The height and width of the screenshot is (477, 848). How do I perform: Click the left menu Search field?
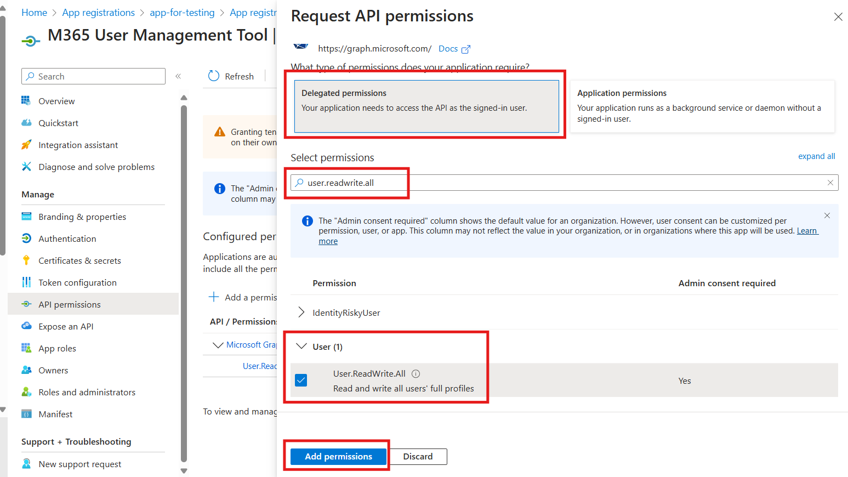(93, 76)
